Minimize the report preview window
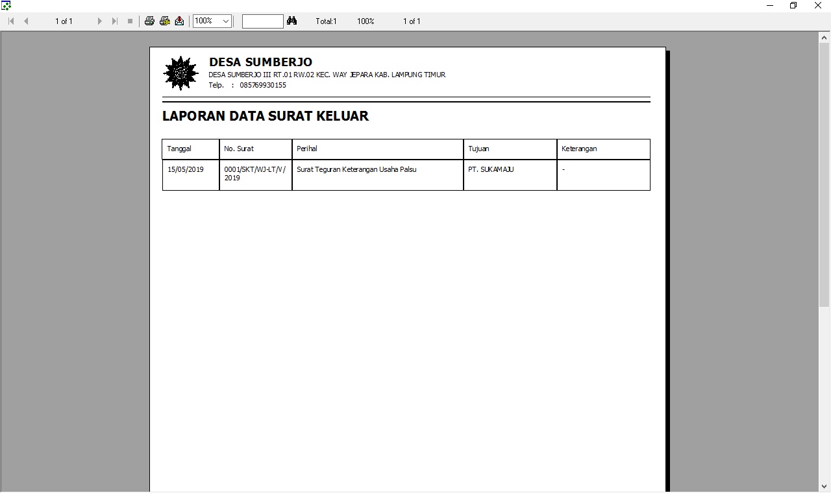This screenshot has height=493, width=831. [x=770, y=6]
